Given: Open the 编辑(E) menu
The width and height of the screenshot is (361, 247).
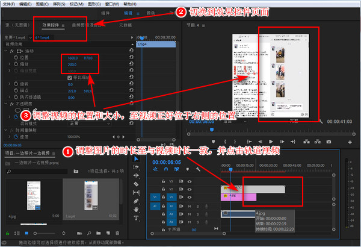Looking at the screenshot, I should coord(25,4).
